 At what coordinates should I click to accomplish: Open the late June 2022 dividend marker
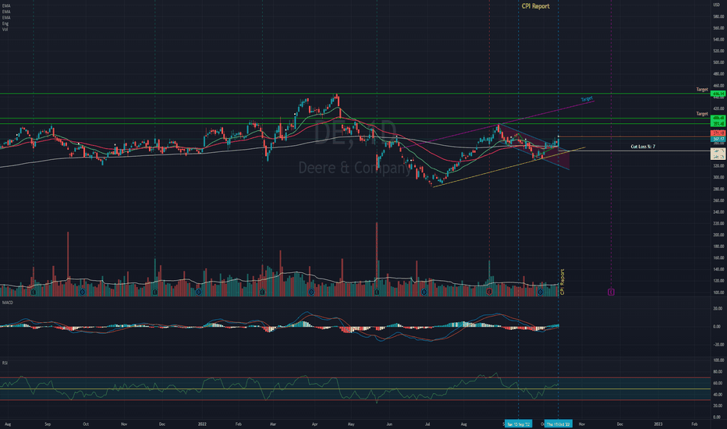click(x=424, y=292)
